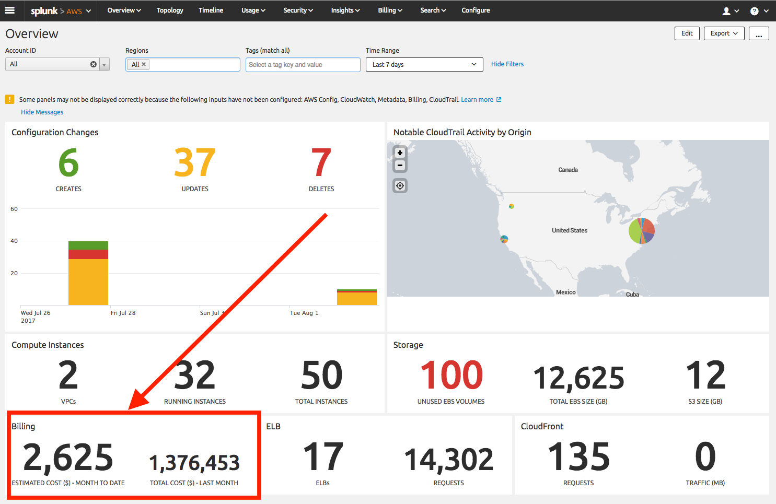
Task: Select the California map pie marker
Action: coord(504,239)
